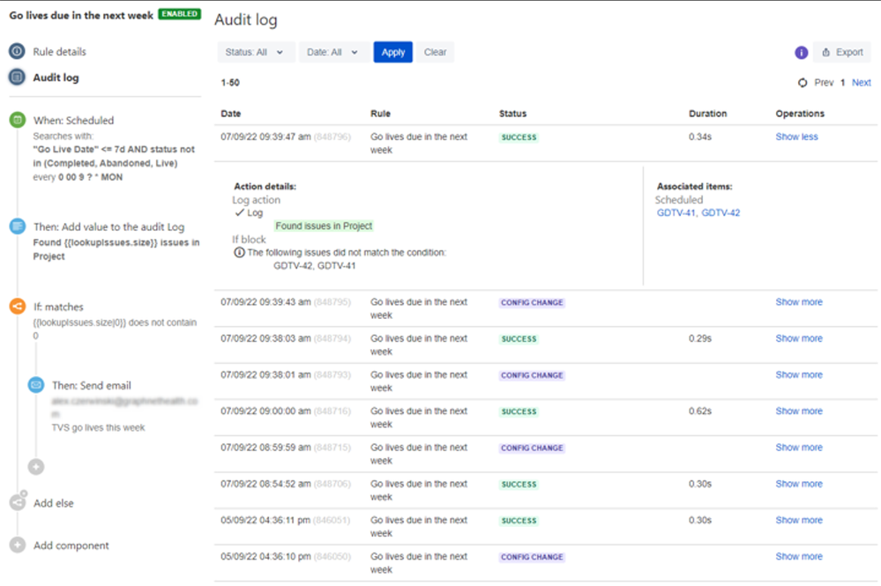The image size is (881, 586).
Task: Show more for 09:38:03 am entry
Action: coord(799,338)
